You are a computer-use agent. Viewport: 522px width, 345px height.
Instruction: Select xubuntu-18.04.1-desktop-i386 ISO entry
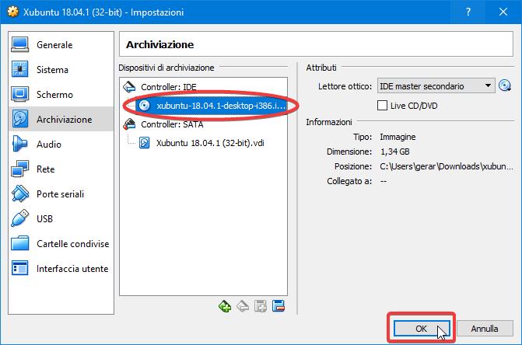coord(221,106)
